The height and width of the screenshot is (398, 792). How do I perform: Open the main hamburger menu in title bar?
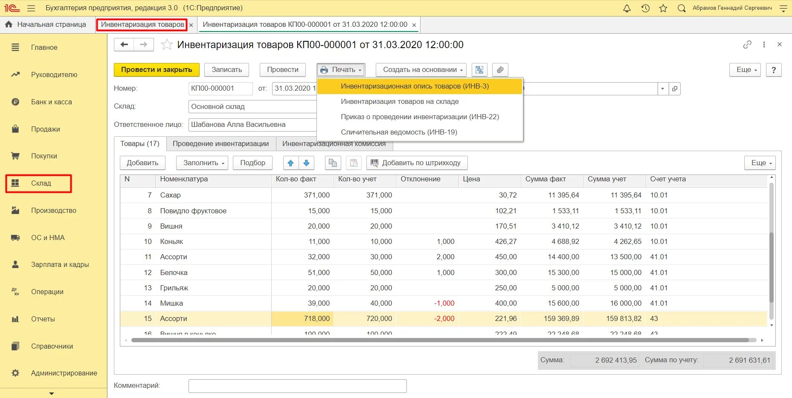31,8
